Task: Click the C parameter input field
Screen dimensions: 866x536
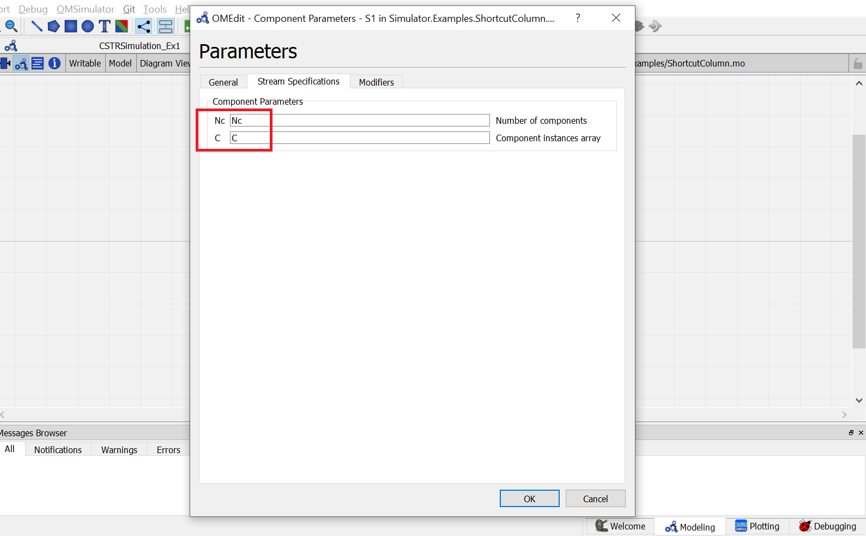Action: point(360,138)
